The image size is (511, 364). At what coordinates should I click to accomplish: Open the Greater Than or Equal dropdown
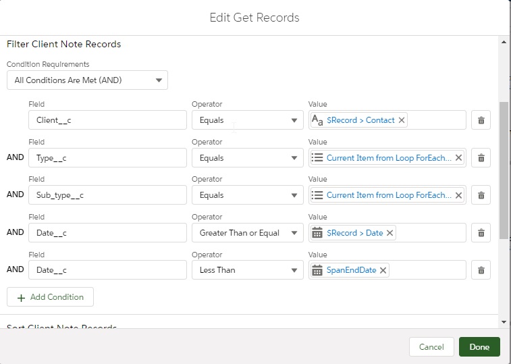[x=247, y=233]
